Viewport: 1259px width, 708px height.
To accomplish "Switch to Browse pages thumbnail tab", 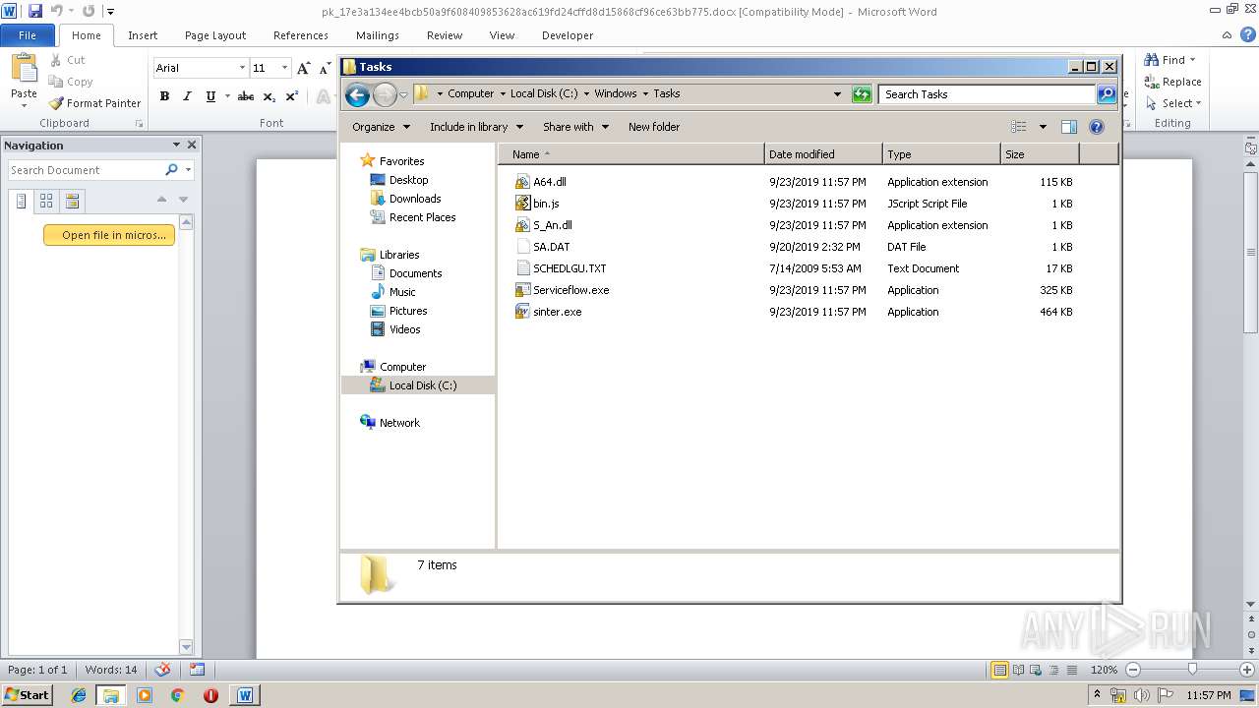I will (x=46, y=201).
